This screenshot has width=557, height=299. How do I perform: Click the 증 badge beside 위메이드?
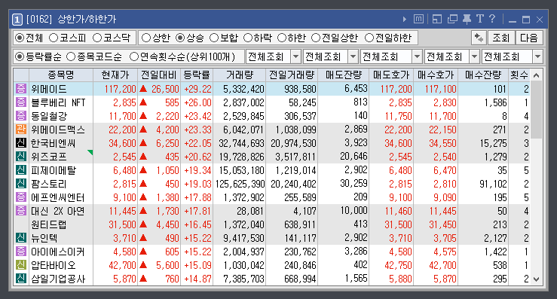click(21, 88)
